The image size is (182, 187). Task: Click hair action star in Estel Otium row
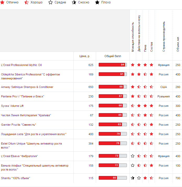coord(139,143)
